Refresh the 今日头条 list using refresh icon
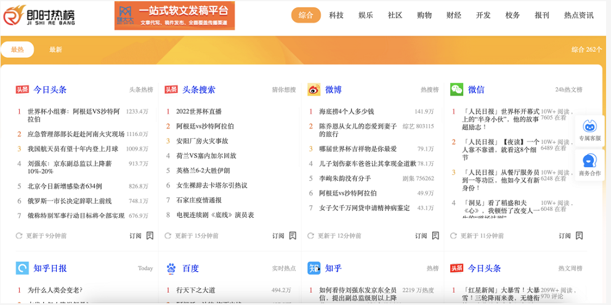This screenshot has height=305, width=611. [19, 236]
